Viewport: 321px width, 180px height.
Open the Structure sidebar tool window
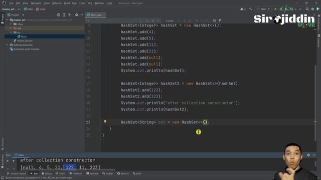(x=3, y=143)
